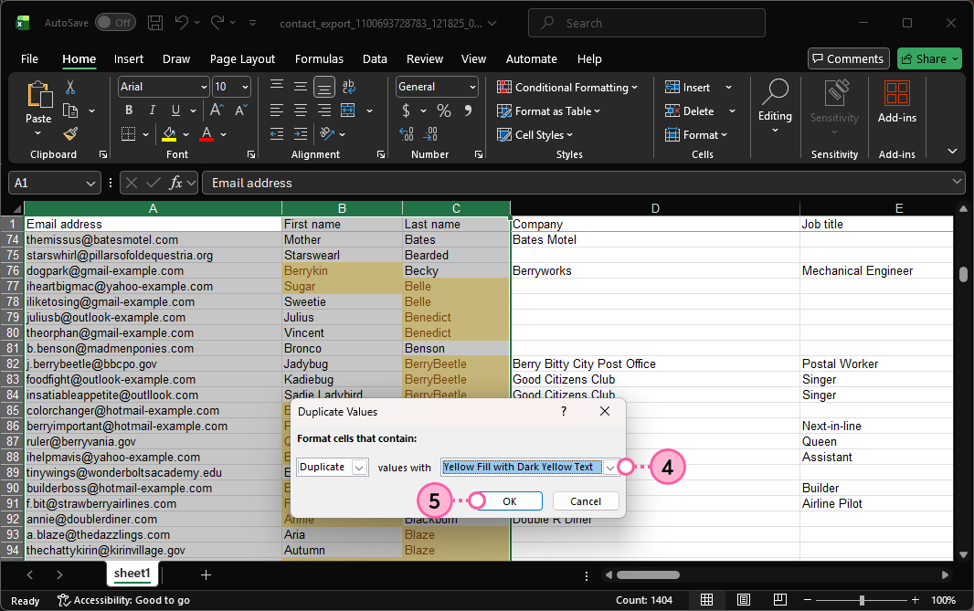Click the Format Painter brush icon
974x611 pixels.
pos(70,133)
